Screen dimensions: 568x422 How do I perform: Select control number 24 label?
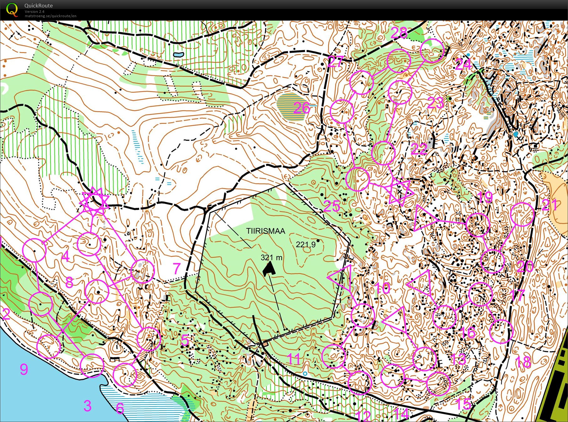tap(463, 65)
